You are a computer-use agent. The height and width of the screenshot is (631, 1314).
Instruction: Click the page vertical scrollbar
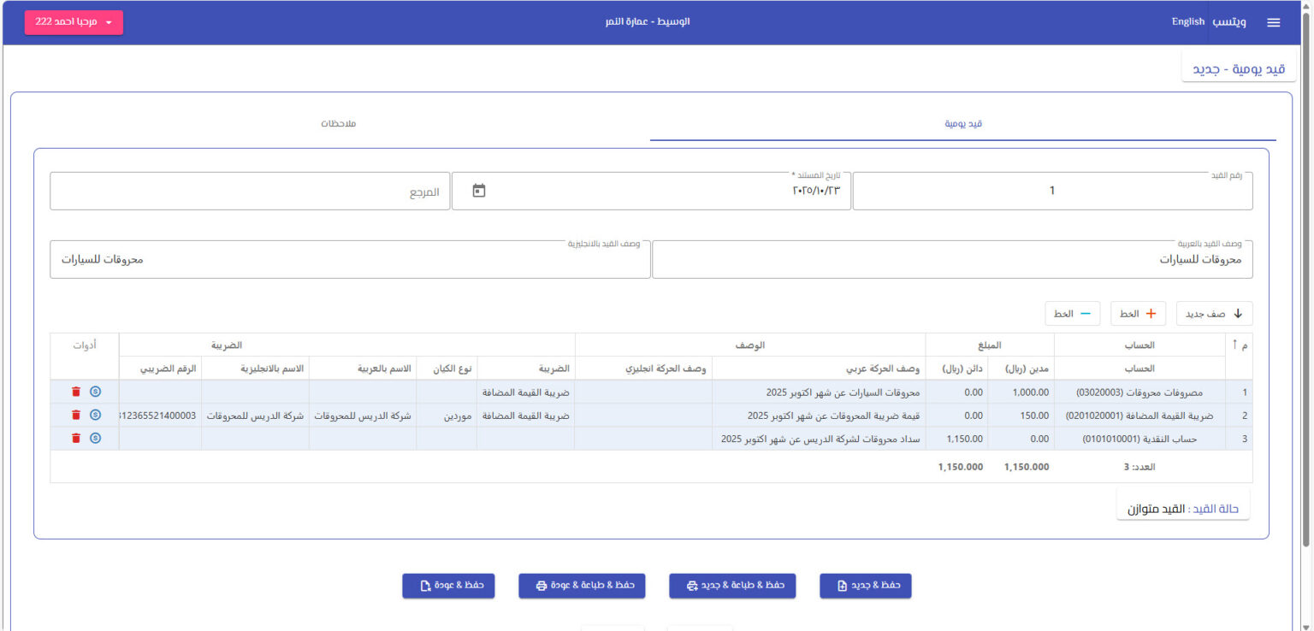pyautogui.click(x=1305, y=282)
